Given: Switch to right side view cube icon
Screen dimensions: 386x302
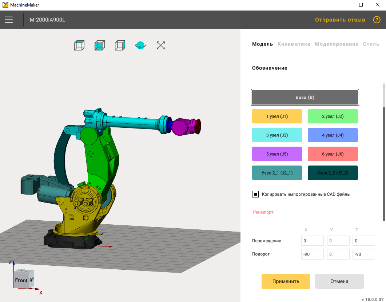Looking at the screenshot, I should tap(120, 45).
